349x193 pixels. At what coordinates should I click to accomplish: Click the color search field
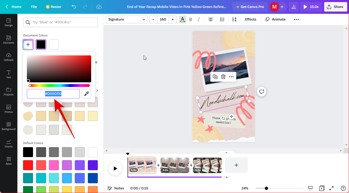[60, 22]
